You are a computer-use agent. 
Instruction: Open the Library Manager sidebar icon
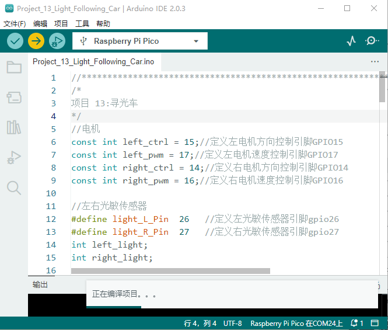tap(14, 127)
